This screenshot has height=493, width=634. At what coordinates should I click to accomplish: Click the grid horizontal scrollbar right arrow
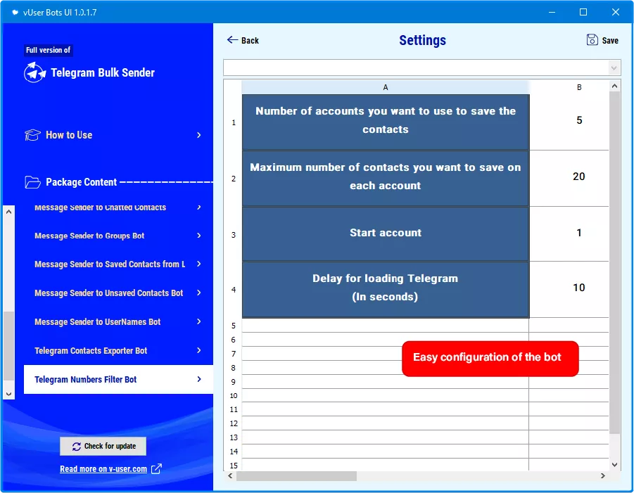click(603, 476)
